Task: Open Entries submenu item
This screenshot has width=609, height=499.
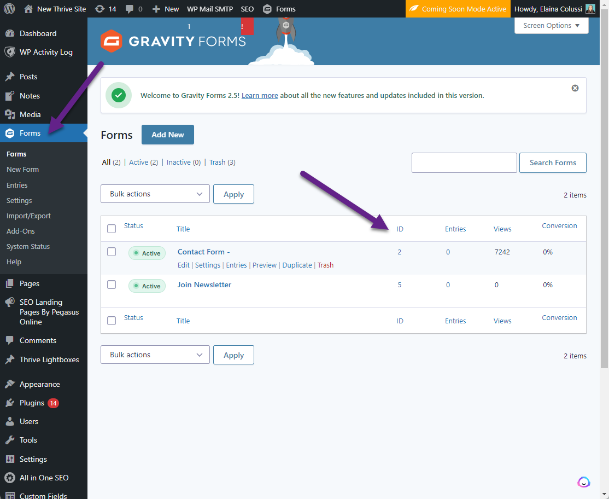Action: (17, 185)
